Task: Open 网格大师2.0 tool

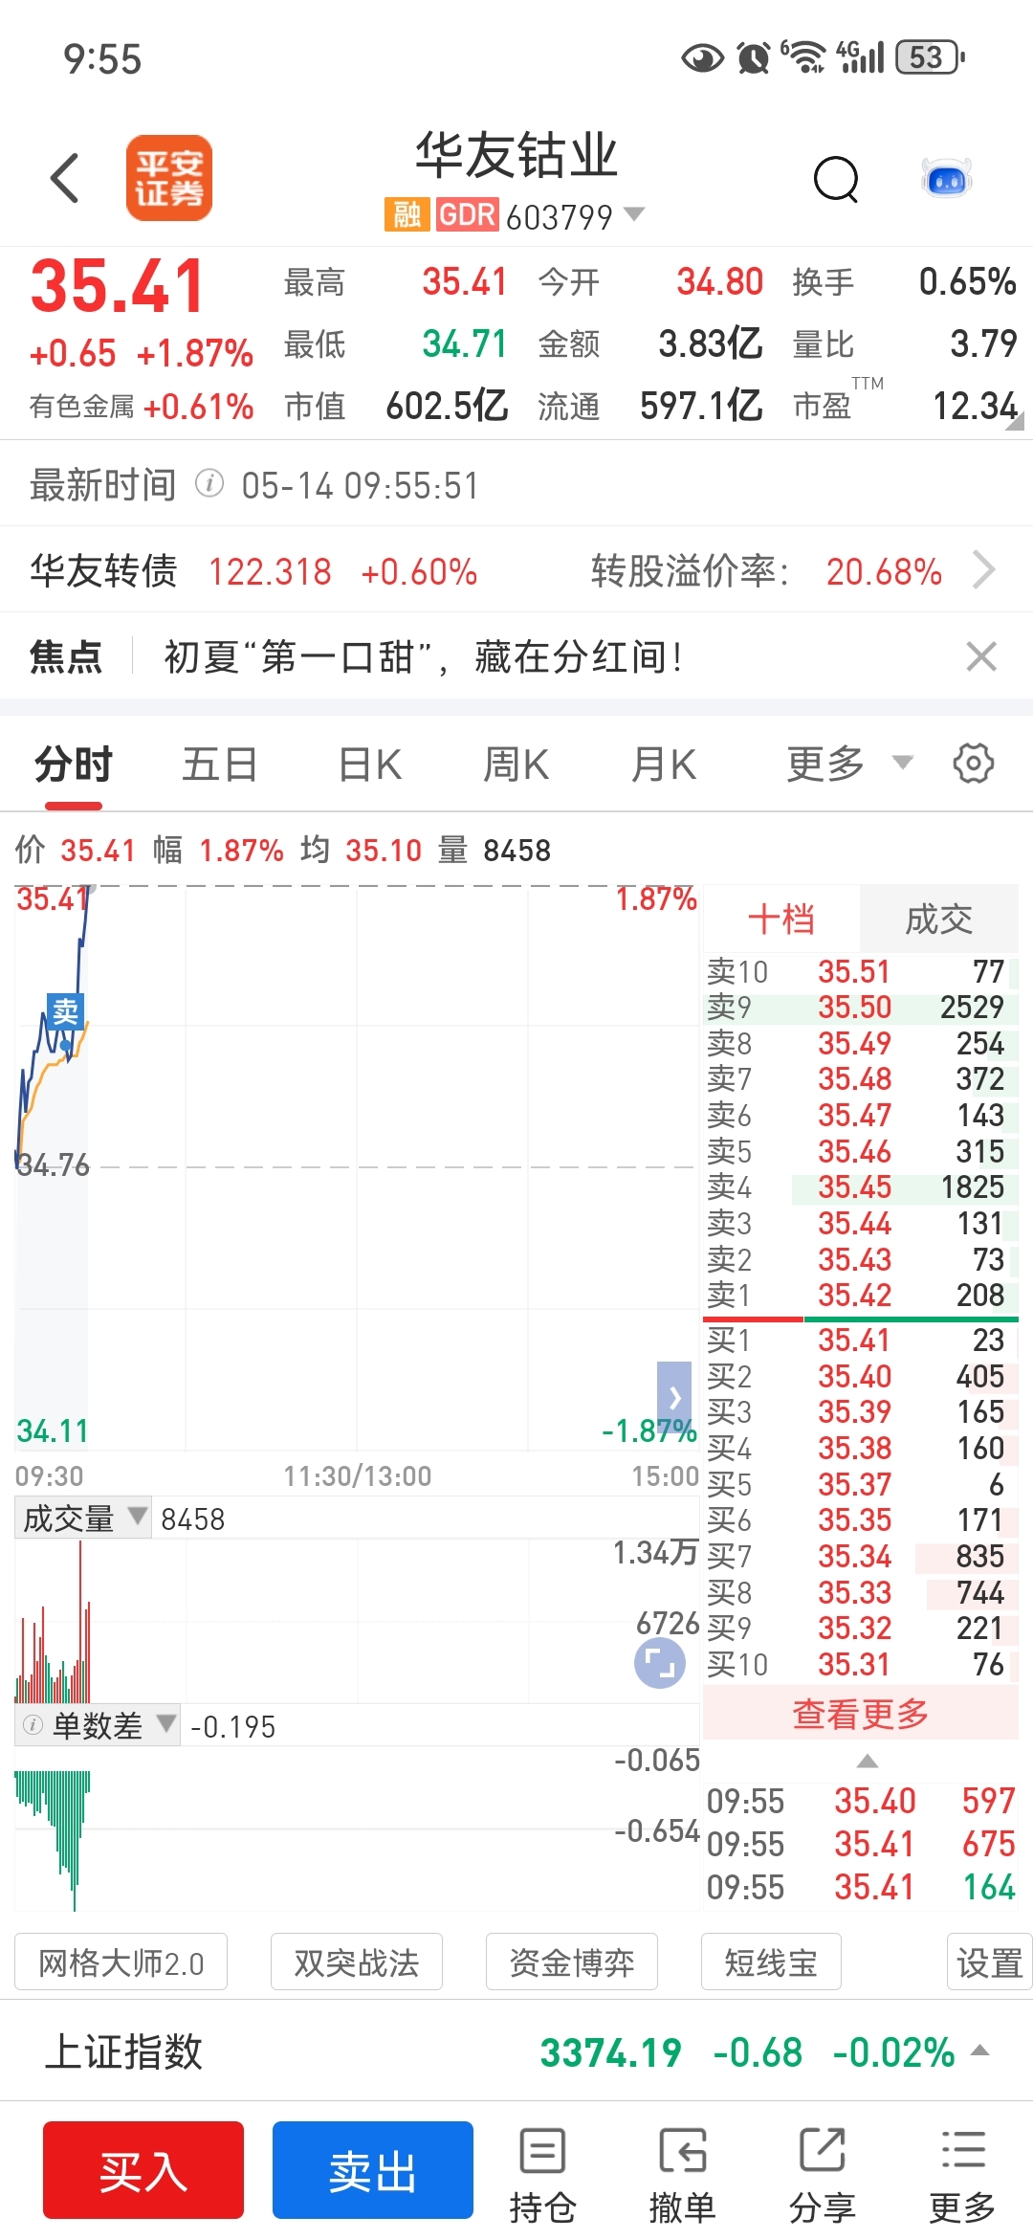Action: [121, 1962]
